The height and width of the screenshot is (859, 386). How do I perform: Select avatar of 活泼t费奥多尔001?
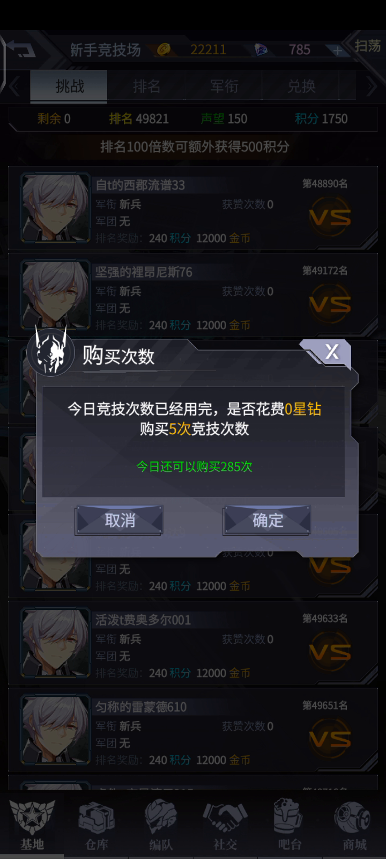pyautogui.click(x=55, y=642)
